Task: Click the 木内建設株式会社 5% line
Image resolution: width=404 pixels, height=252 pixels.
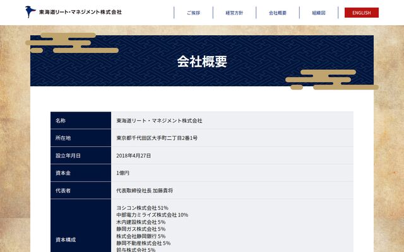Action: point(141,222)
